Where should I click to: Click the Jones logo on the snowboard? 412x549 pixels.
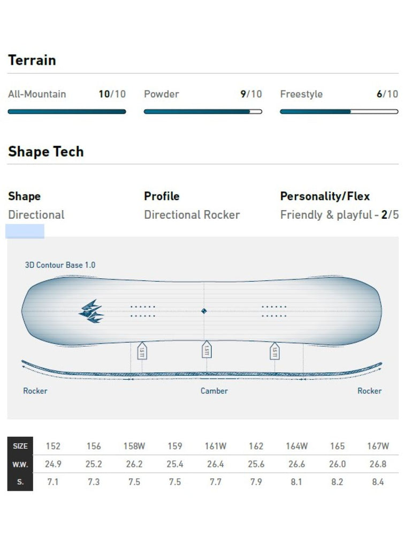[x=91, y=311]
